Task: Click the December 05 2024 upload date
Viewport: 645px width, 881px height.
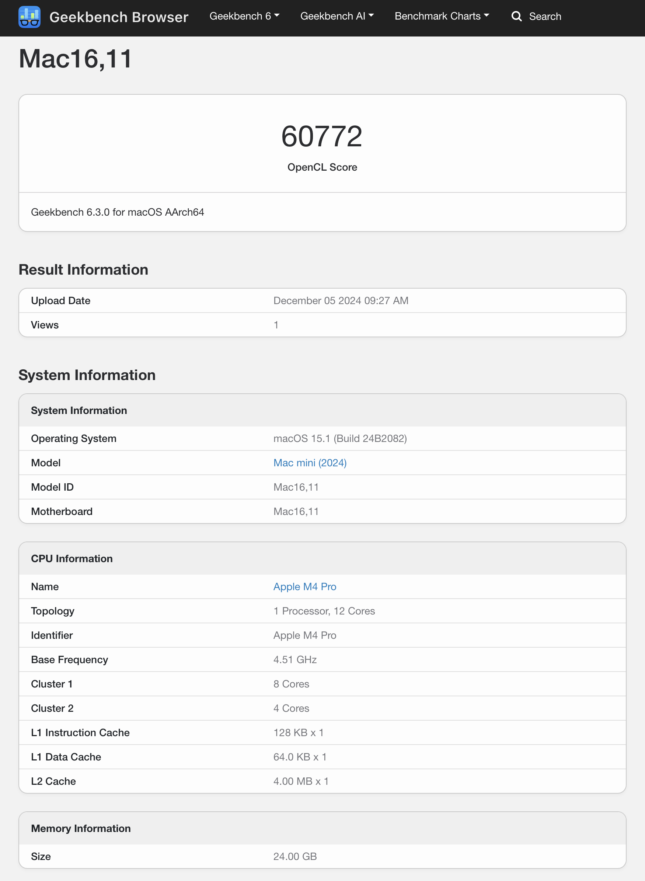Action: (x=341, y=300)
